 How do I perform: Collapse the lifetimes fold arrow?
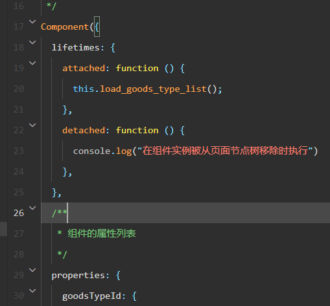(32, 43)
